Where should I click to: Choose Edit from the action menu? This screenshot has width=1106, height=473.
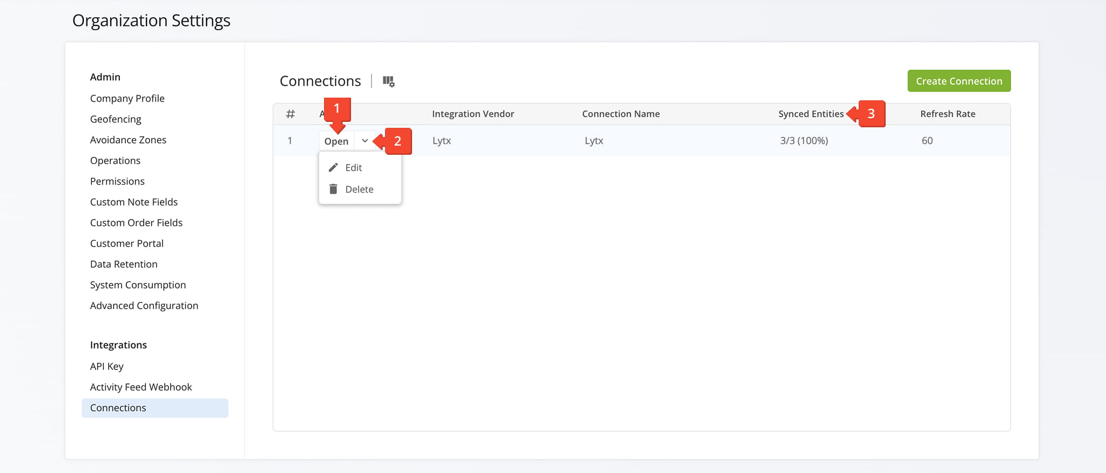click(354, 168)
